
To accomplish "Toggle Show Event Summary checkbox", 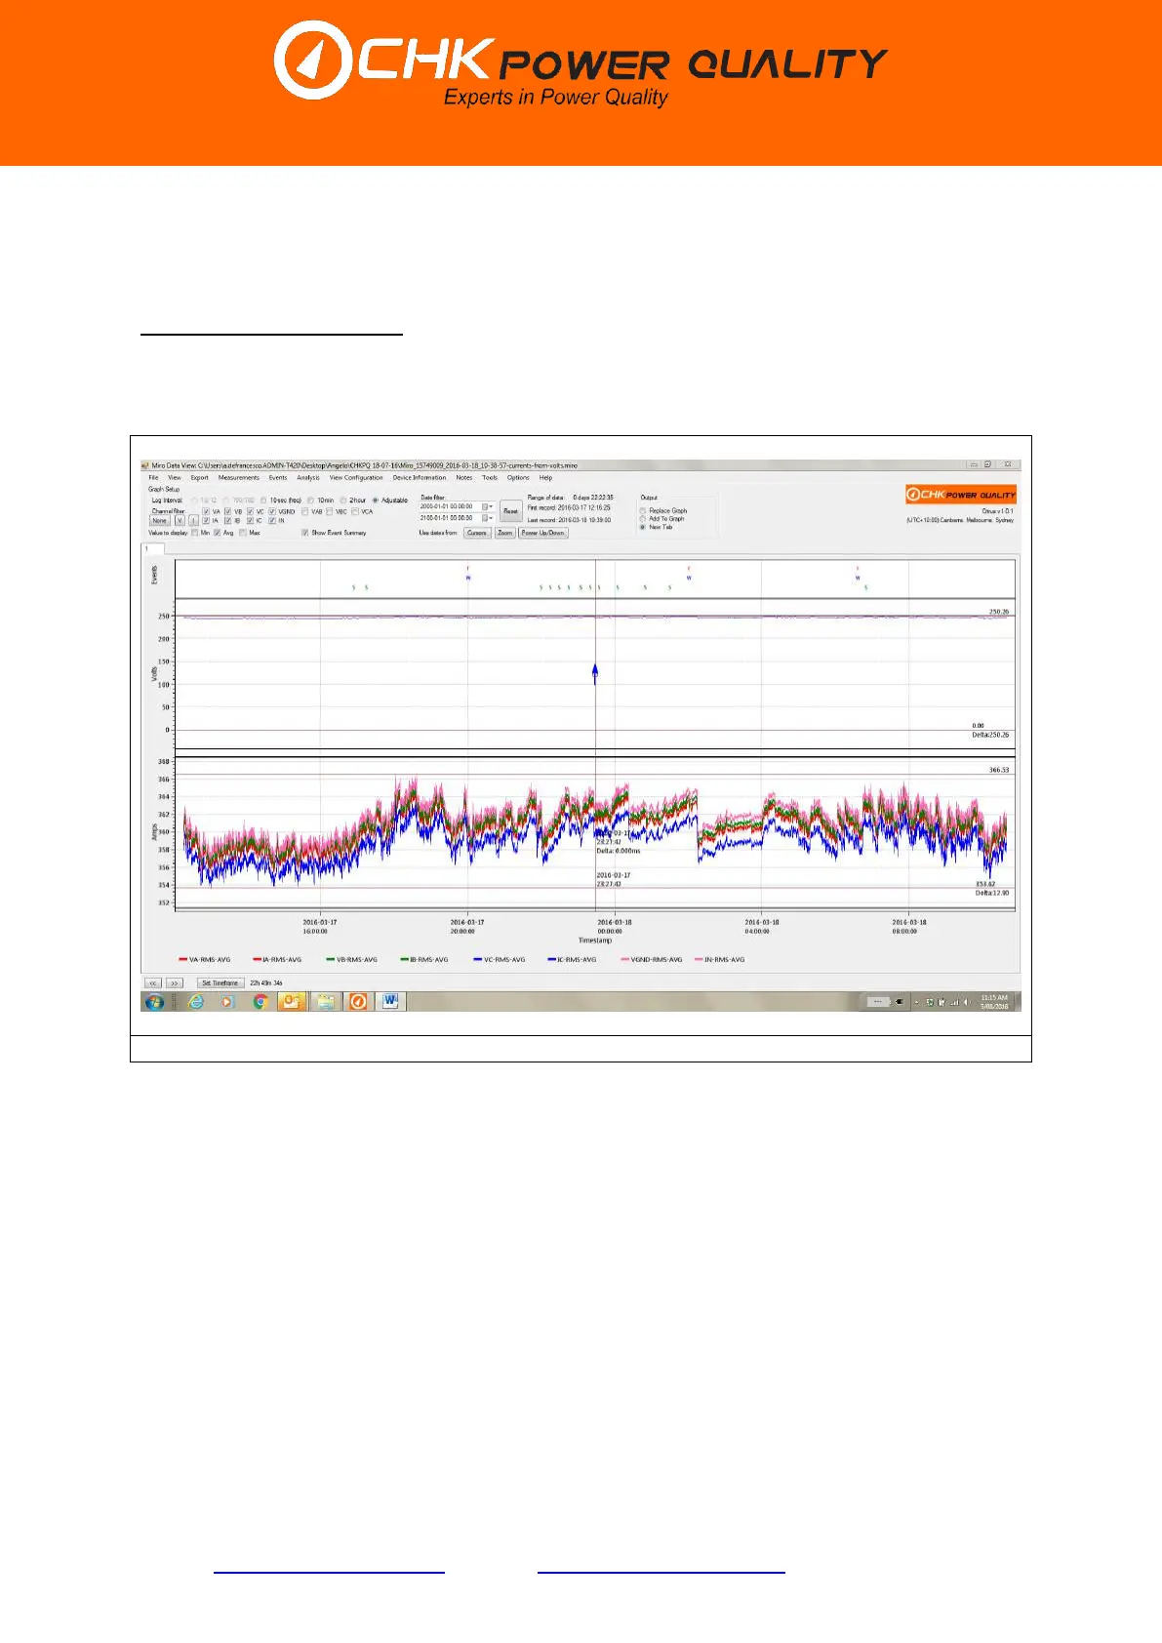I will [x=305, y=533].
